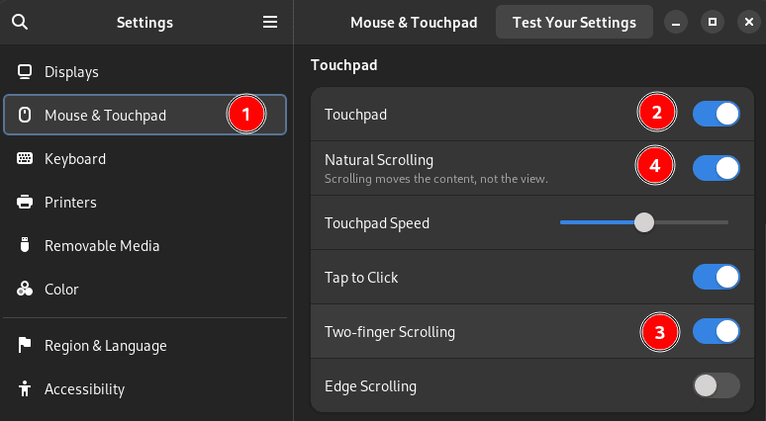Turn off Natural Scrolling toggle
Image resolution: width=766 pixels, height=421 pixels.
(x=717, y=168)
